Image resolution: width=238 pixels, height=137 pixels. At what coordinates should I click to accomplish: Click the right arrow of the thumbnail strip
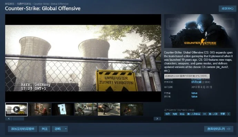(157, 119)
